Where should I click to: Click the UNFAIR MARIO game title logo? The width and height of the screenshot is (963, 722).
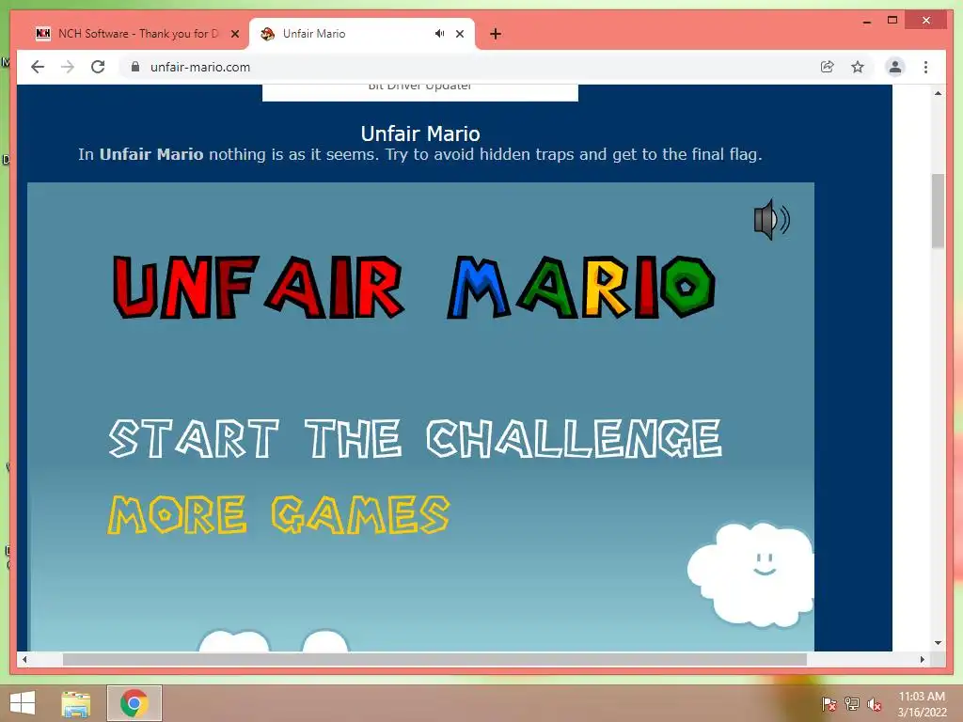[x=414, y=287]
